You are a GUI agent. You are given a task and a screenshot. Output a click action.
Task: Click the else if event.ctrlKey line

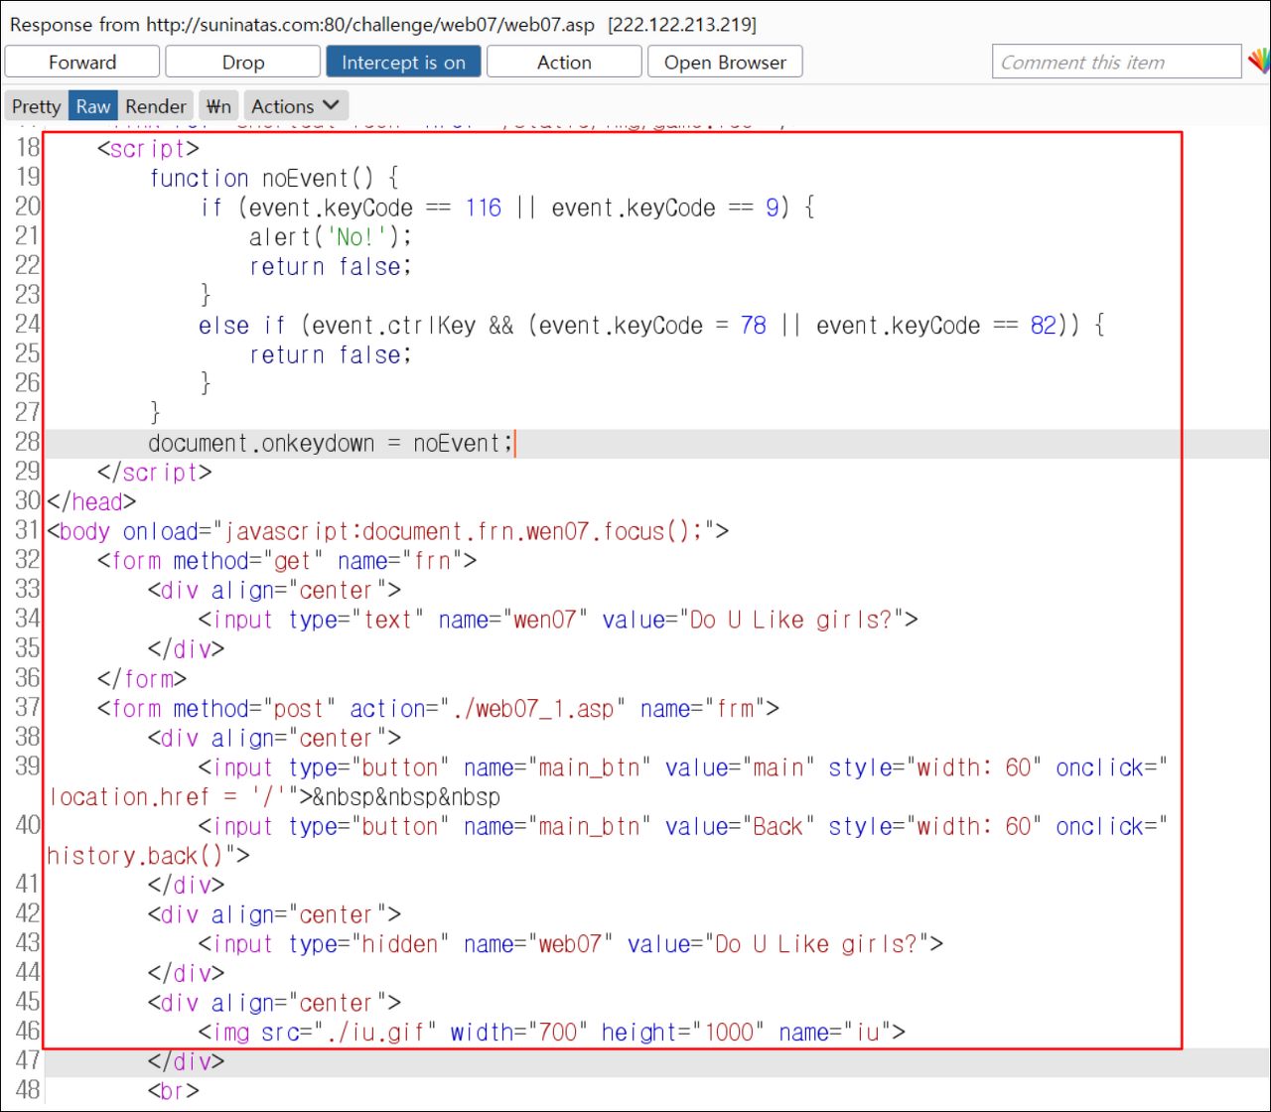(x=652, y=326)
